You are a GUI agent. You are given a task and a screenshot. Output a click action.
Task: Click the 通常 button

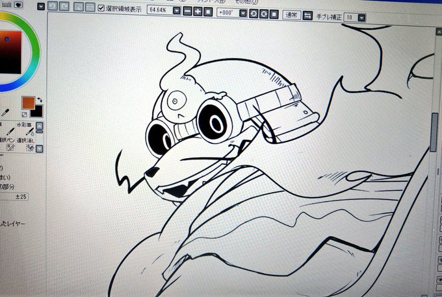[x=291, y=15]
